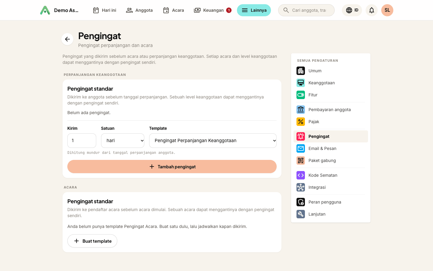Click the Fitur toggle icon
This screenshot has height=271, width=433.
301,95
